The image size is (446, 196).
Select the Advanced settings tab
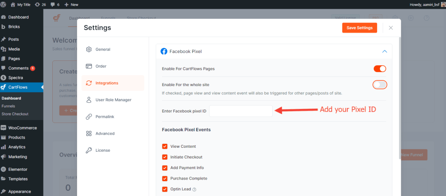pyautogui.click(x=113, y=133)
